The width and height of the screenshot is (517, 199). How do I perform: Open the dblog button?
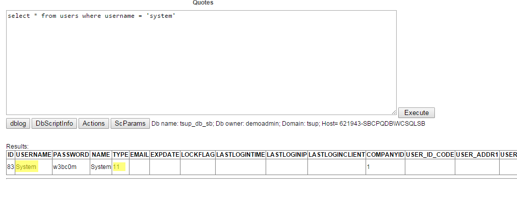coord(18,123)
